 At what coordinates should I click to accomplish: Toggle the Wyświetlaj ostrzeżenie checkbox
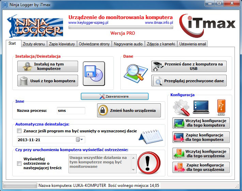click(19, 163)
